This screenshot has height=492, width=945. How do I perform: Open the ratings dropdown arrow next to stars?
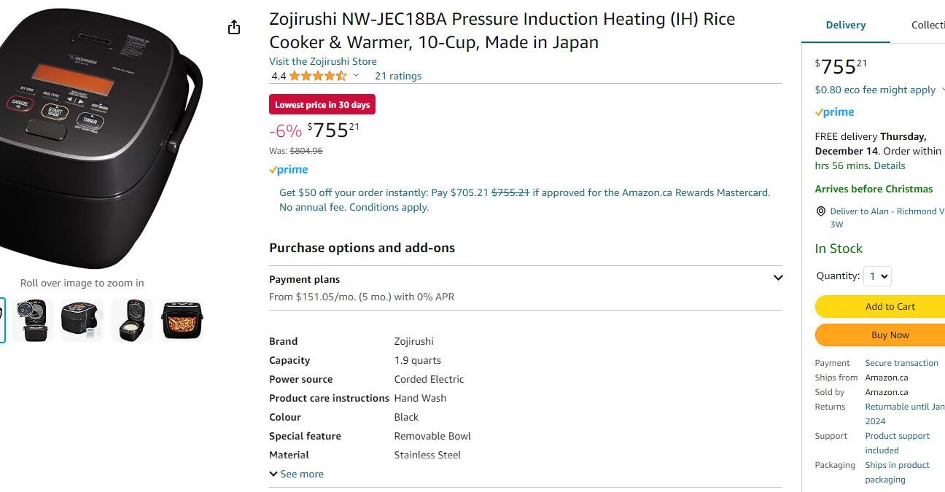point(356,76)
